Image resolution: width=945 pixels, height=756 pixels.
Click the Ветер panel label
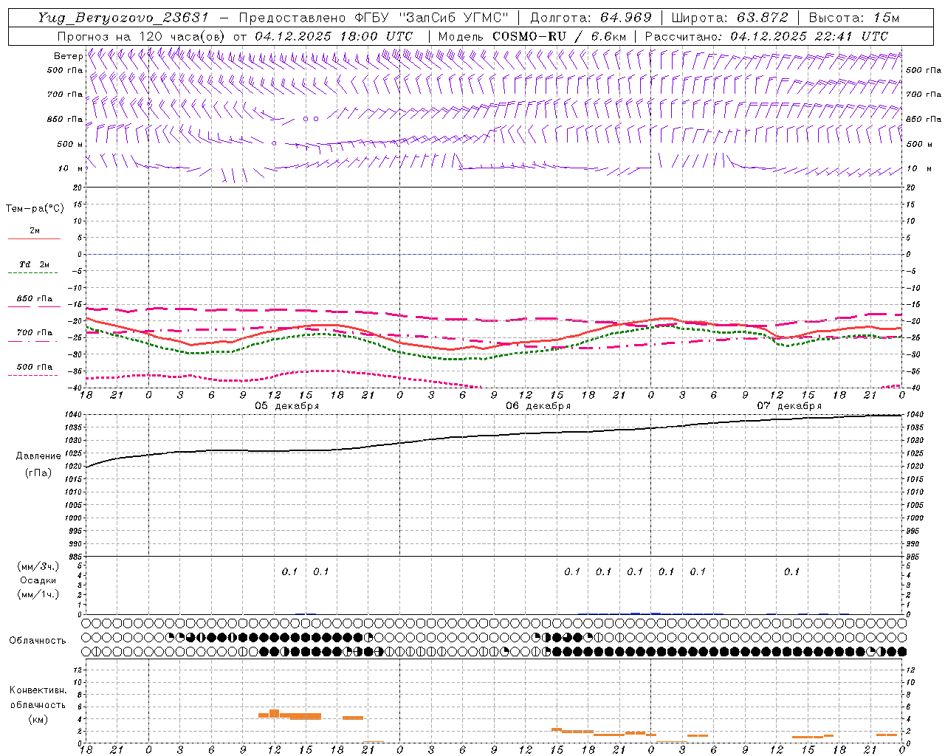(x=68, y=56)
